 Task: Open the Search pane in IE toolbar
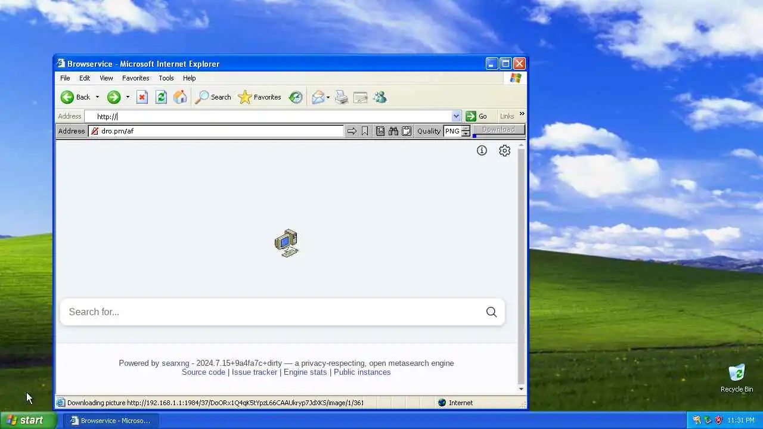(x=213, y=97)
